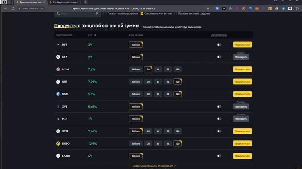
Task: Select 120-day term for GRT
Action: pyautogui.click(x=177, y=82)
